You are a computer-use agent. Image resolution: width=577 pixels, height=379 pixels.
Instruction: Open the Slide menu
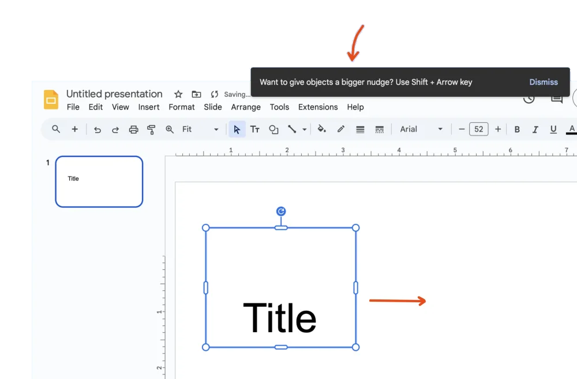point(213,107)
